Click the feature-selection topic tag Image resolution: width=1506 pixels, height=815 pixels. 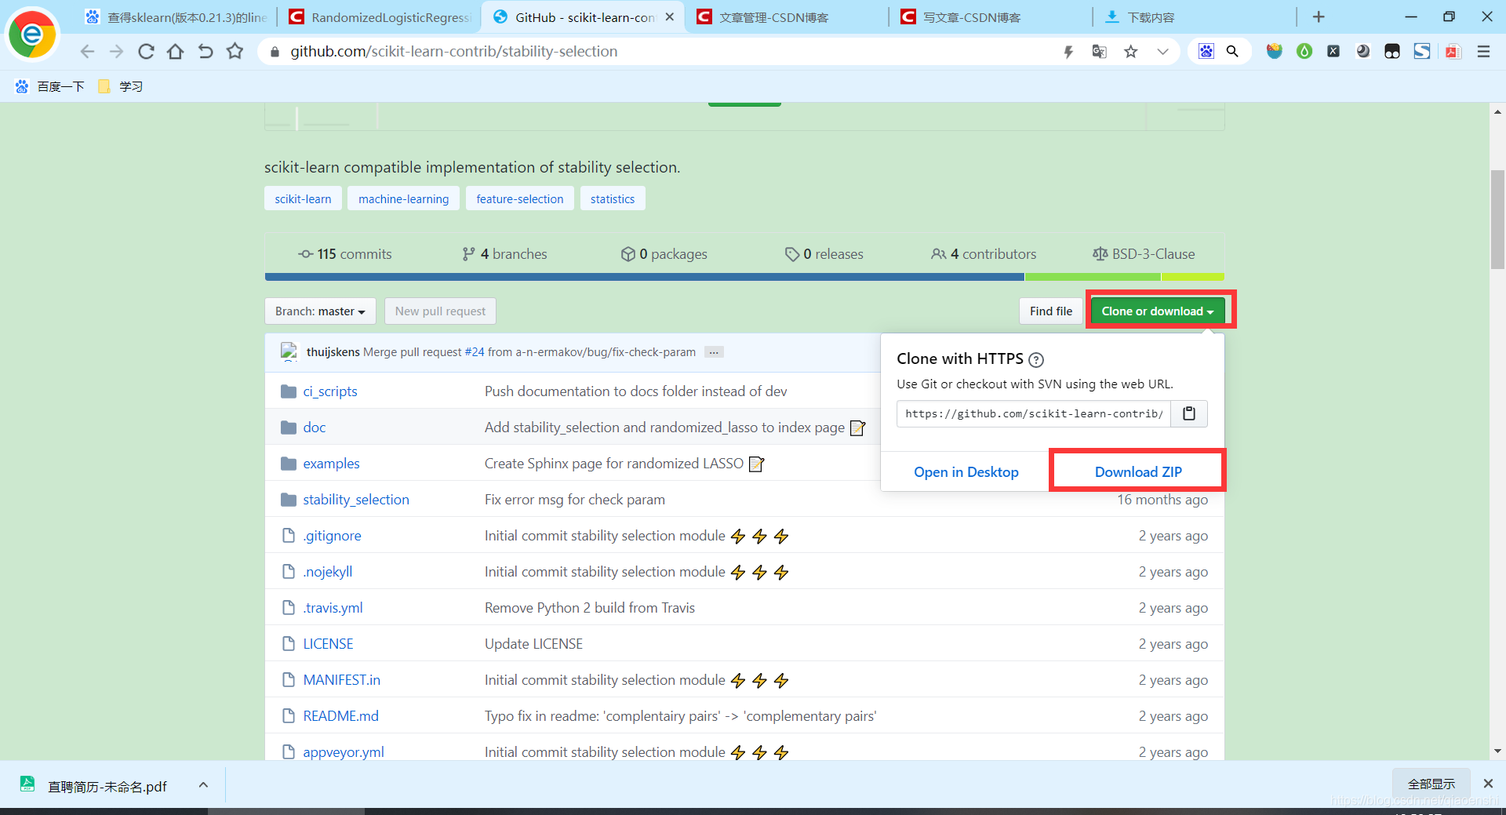click(520, 198)
